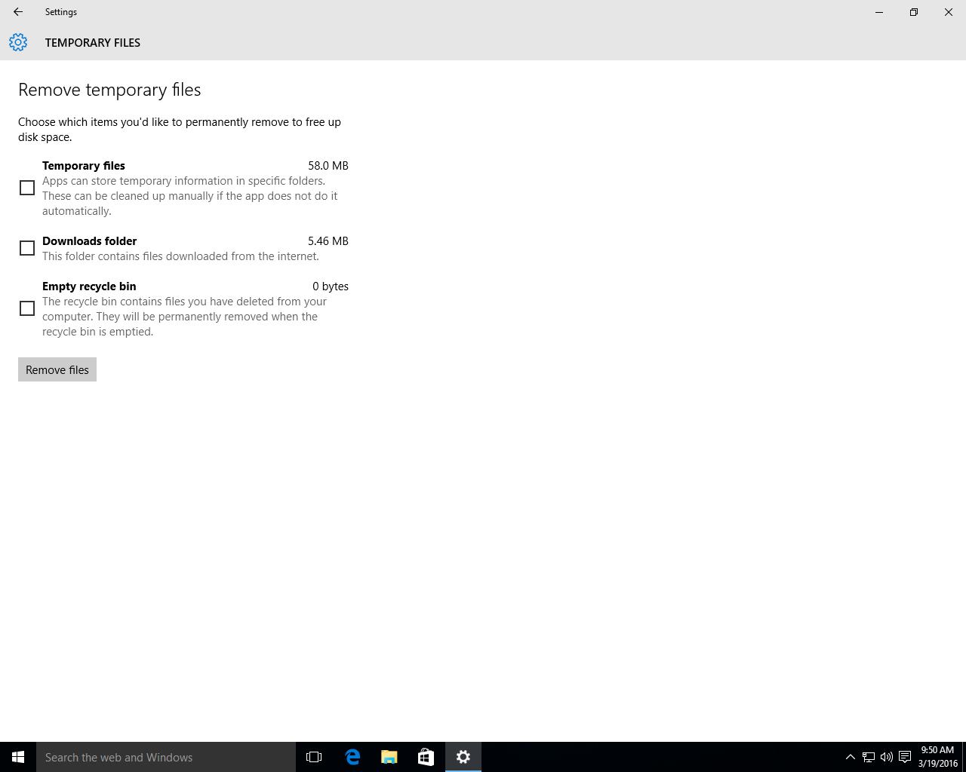Image resolution: width=966 pixels, height=772 pixels.
Task: Launch Microsoft Edge from the taskbar
Action: (352, 757)
